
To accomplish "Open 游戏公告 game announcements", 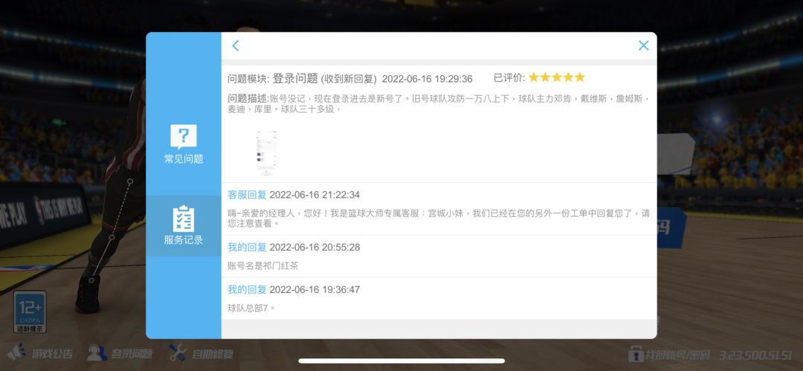I will click(x=40, y=353).
